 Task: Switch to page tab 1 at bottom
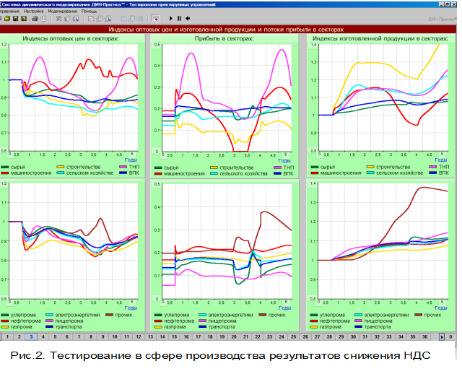click(6, 336)
